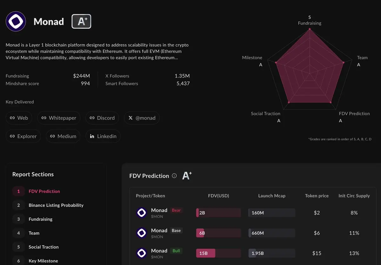Click the $2 token price value
381x265 pixels.
coord(317,213)
